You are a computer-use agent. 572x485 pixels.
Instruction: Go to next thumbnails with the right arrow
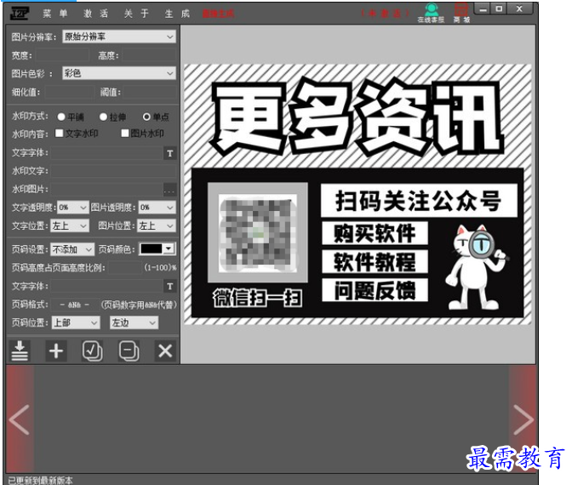(523, 419)
